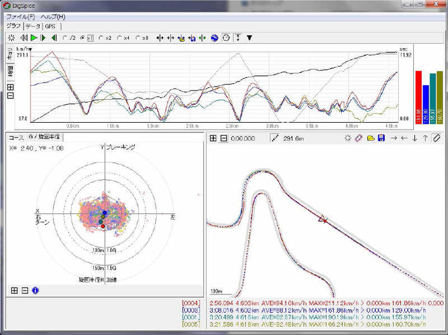Select lap entry [0004]
Viewport: 448px width, 335px height.
click(191, 303)
